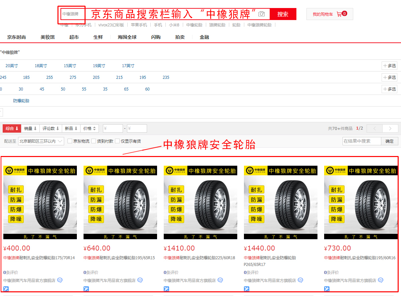Click 多选 on the aspect ratio row with 45

pyautogui.click(x=389, y=89)
